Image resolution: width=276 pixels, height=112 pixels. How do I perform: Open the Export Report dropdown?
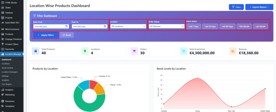click(x=259, y=7)
